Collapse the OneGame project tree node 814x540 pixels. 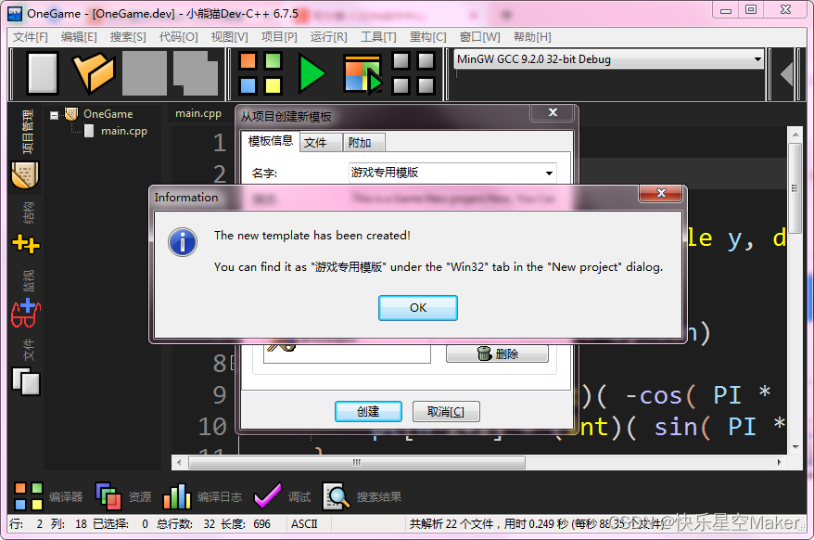click(54, 115)
